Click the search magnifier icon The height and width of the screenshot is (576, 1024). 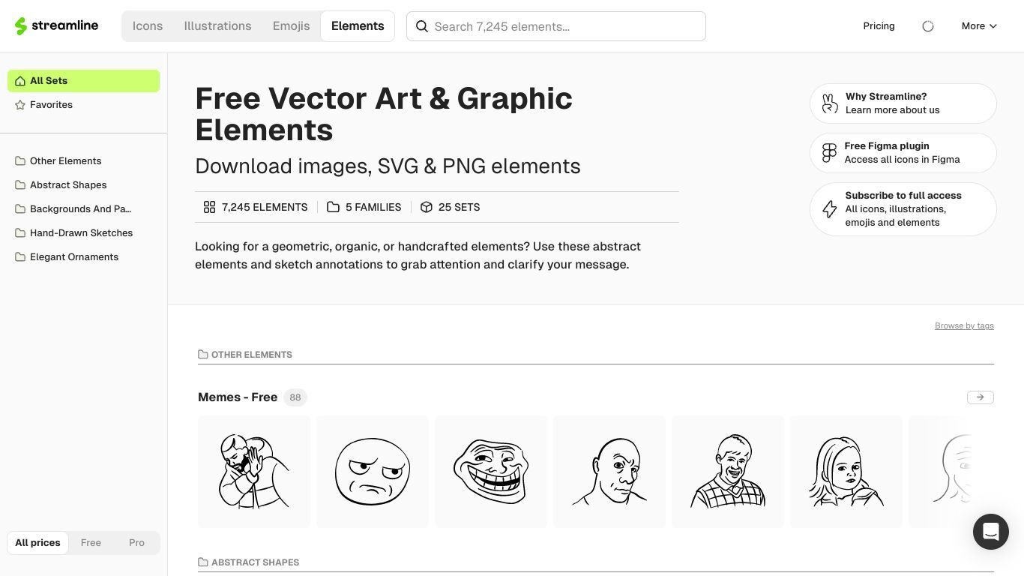(422, 26)
